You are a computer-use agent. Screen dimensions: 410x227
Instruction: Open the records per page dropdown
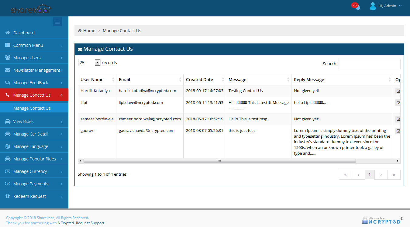pyautogui.click(x=89, y=63)
